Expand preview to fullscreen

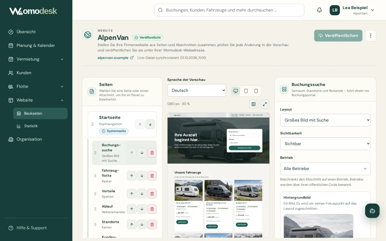265,104
